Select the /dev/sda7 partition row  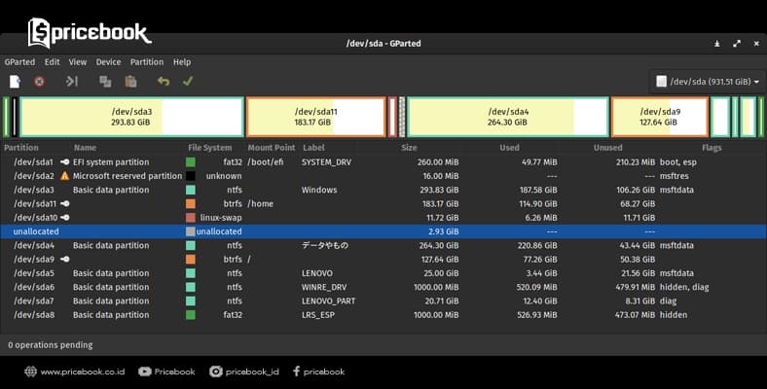pos(383,301)
